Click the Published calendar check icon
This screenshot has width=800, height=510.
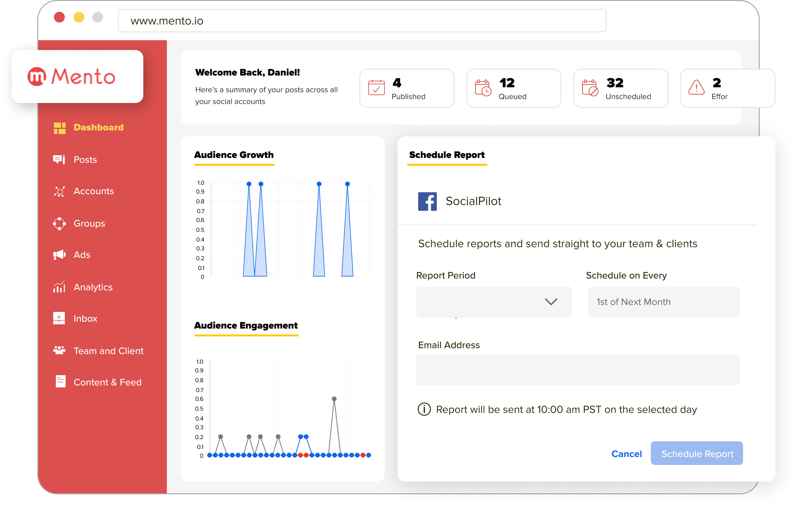click(x=377, y=88)
